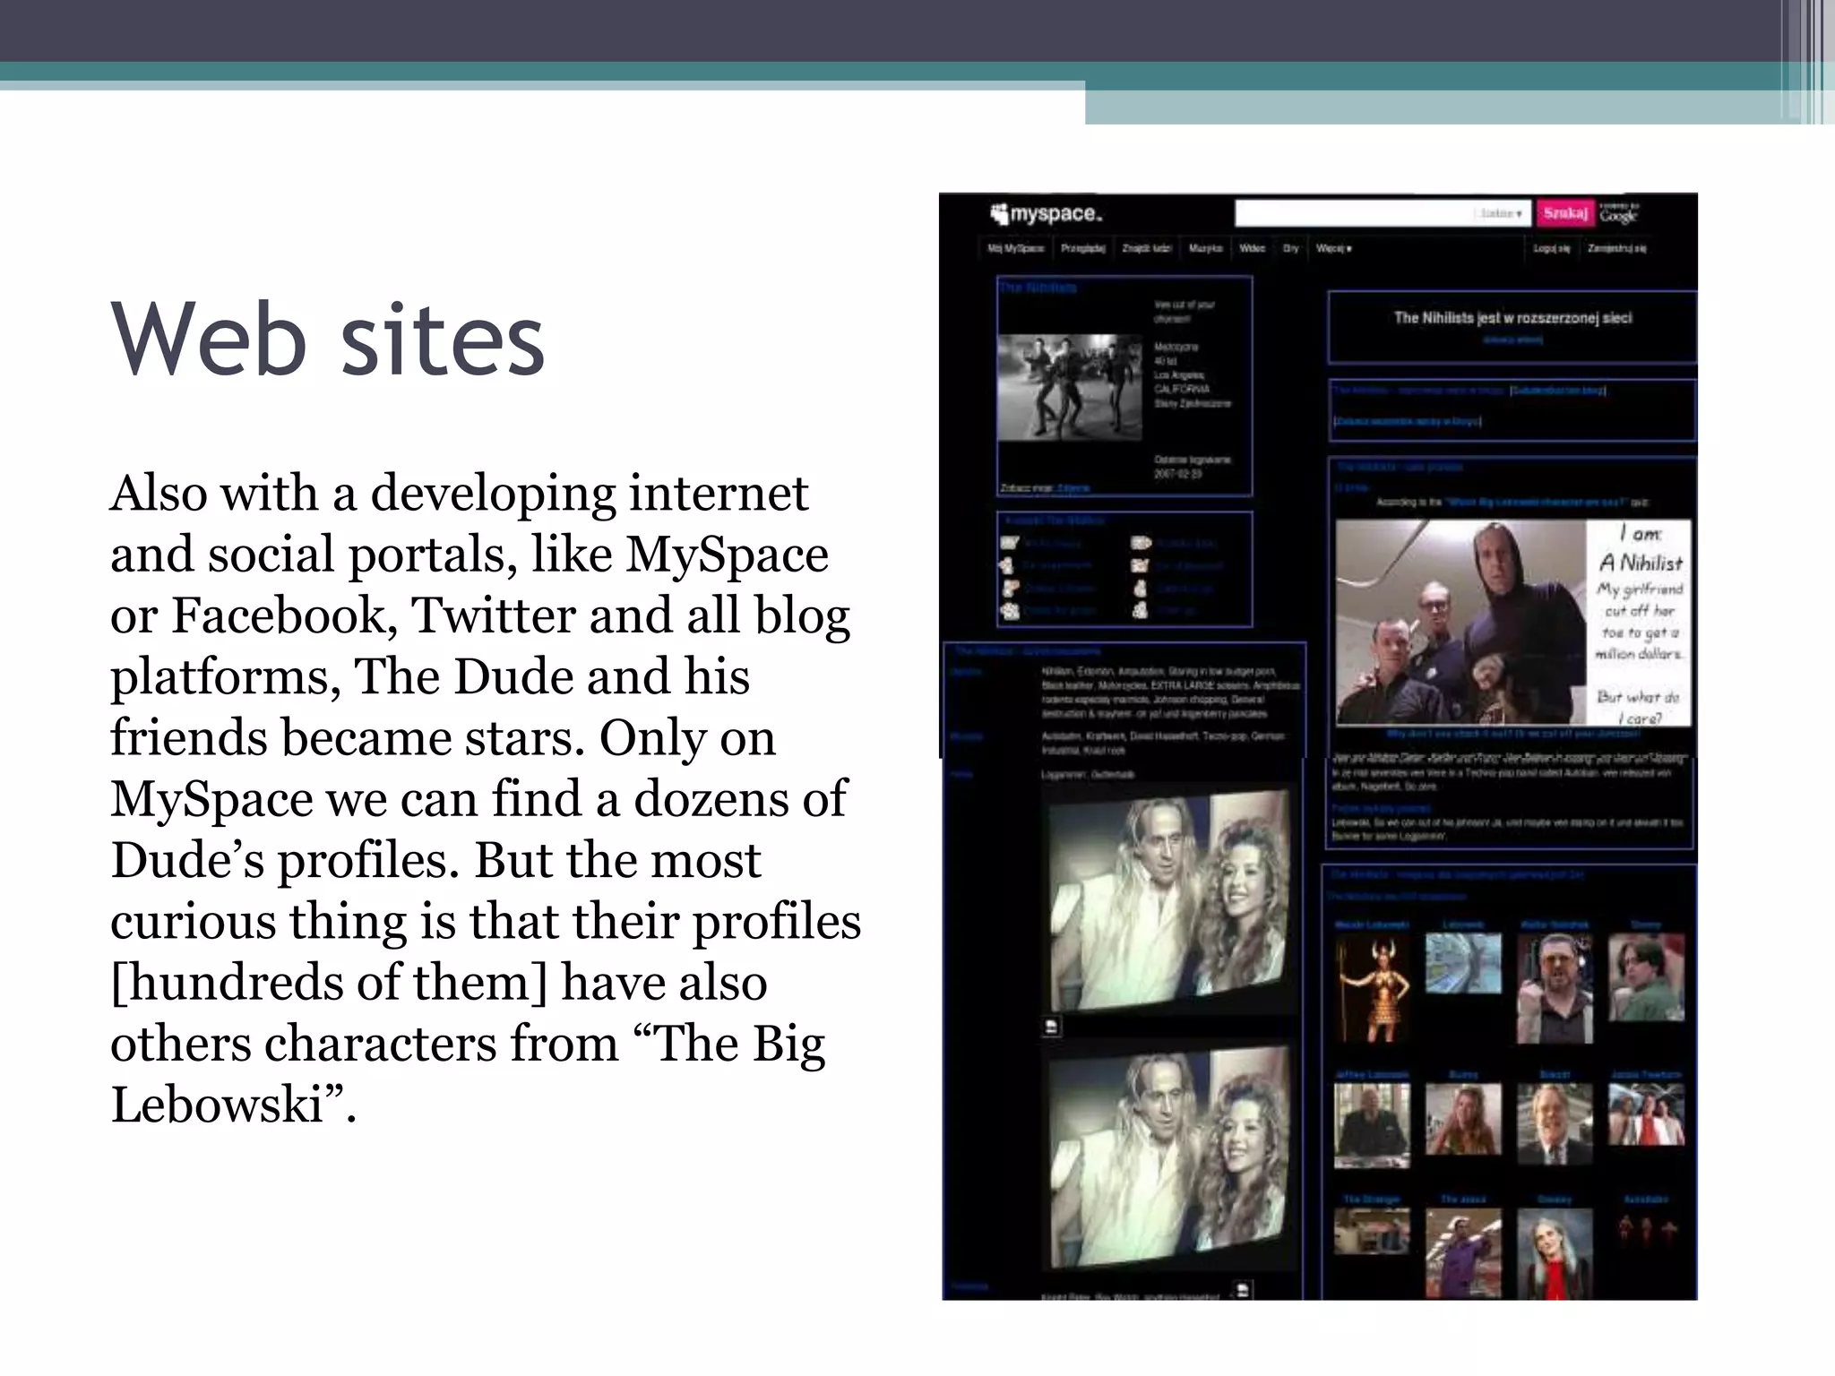Click the Send Message envelope icon in contact box
Viewport: 1835px width, 1376px height.
[x=1010, y=543]
